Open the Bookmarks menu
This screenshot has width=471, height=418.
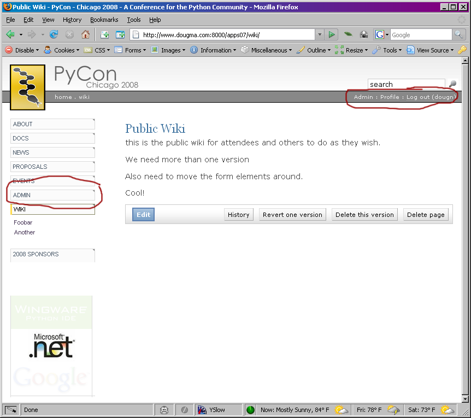coord(104,20)
